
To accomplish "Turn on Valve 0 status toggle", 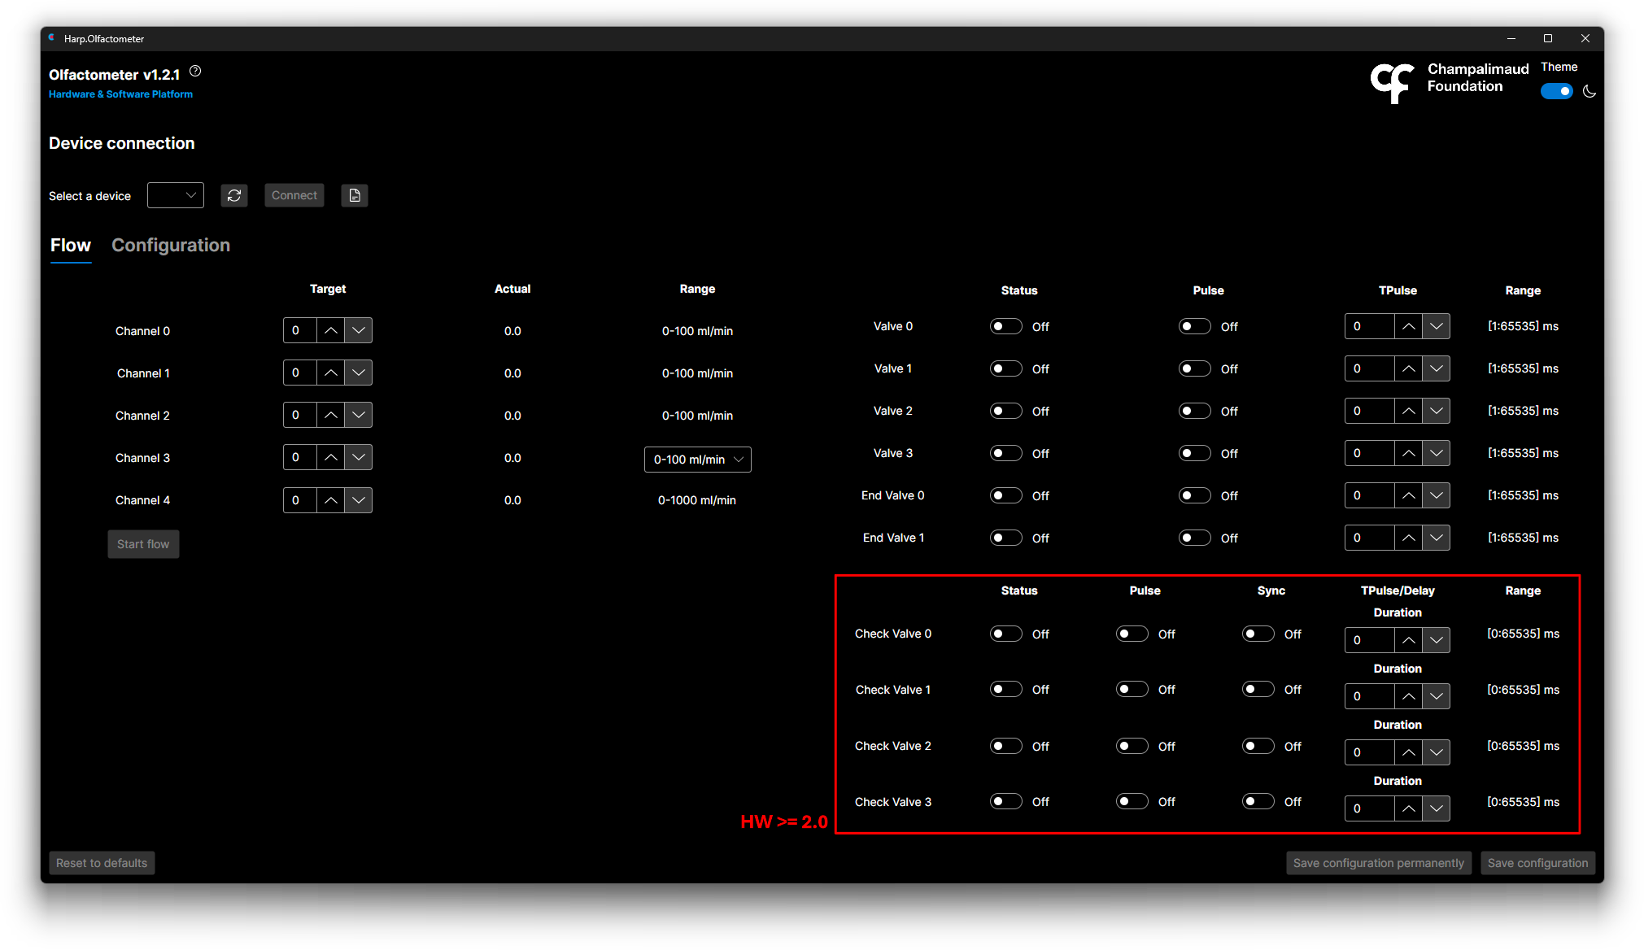I will (1006, 326).
